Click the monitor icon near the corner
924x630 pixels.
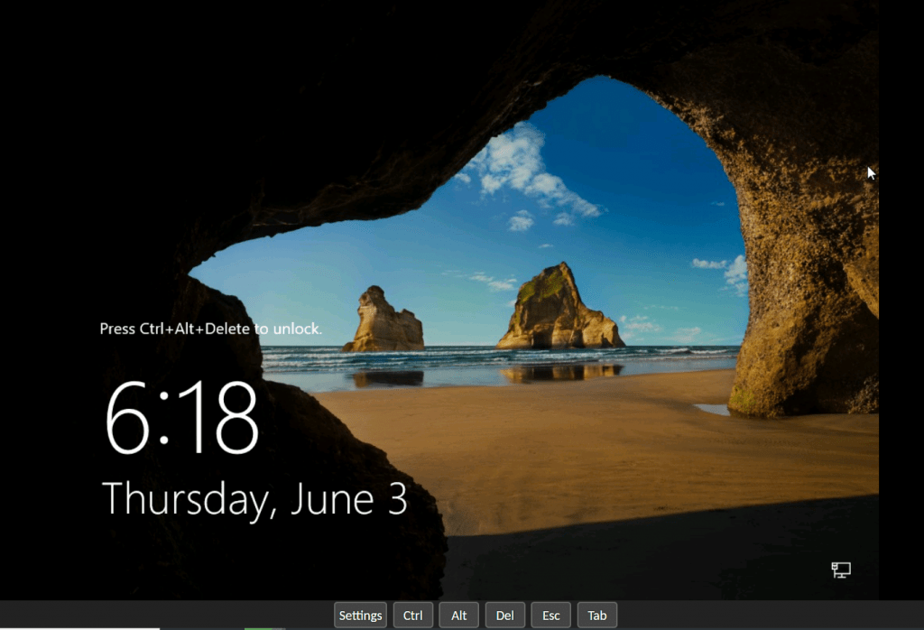click(x=839, y=570)
